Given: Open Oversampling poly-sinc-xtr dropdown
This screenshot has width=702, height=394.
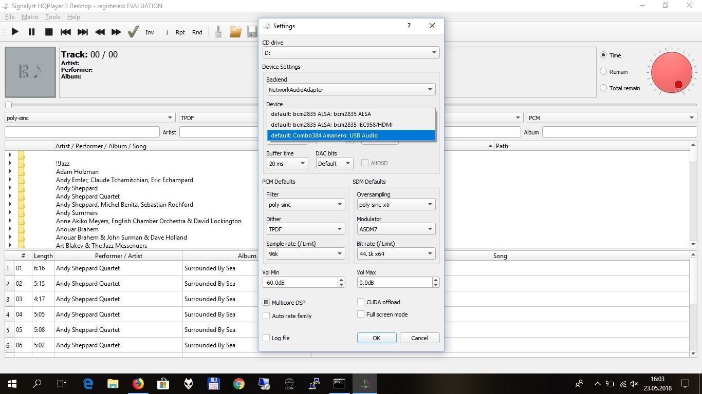Looking at the screenshot, I should (x=396, y=204).
